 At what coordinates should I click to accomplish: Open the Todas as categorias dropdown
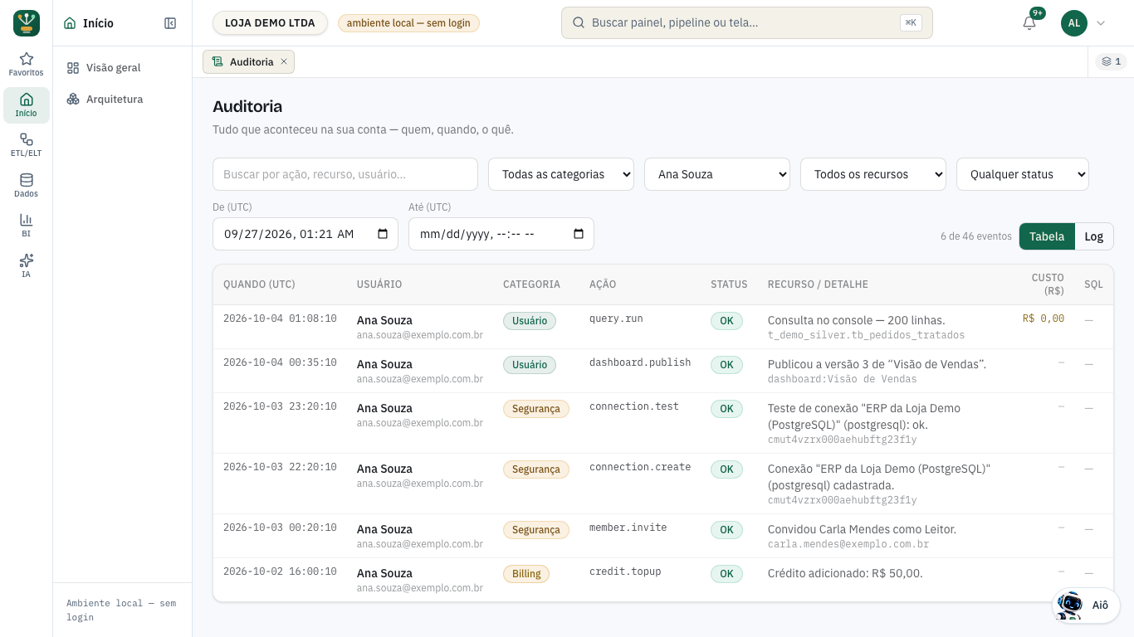(x=561, y=174)
